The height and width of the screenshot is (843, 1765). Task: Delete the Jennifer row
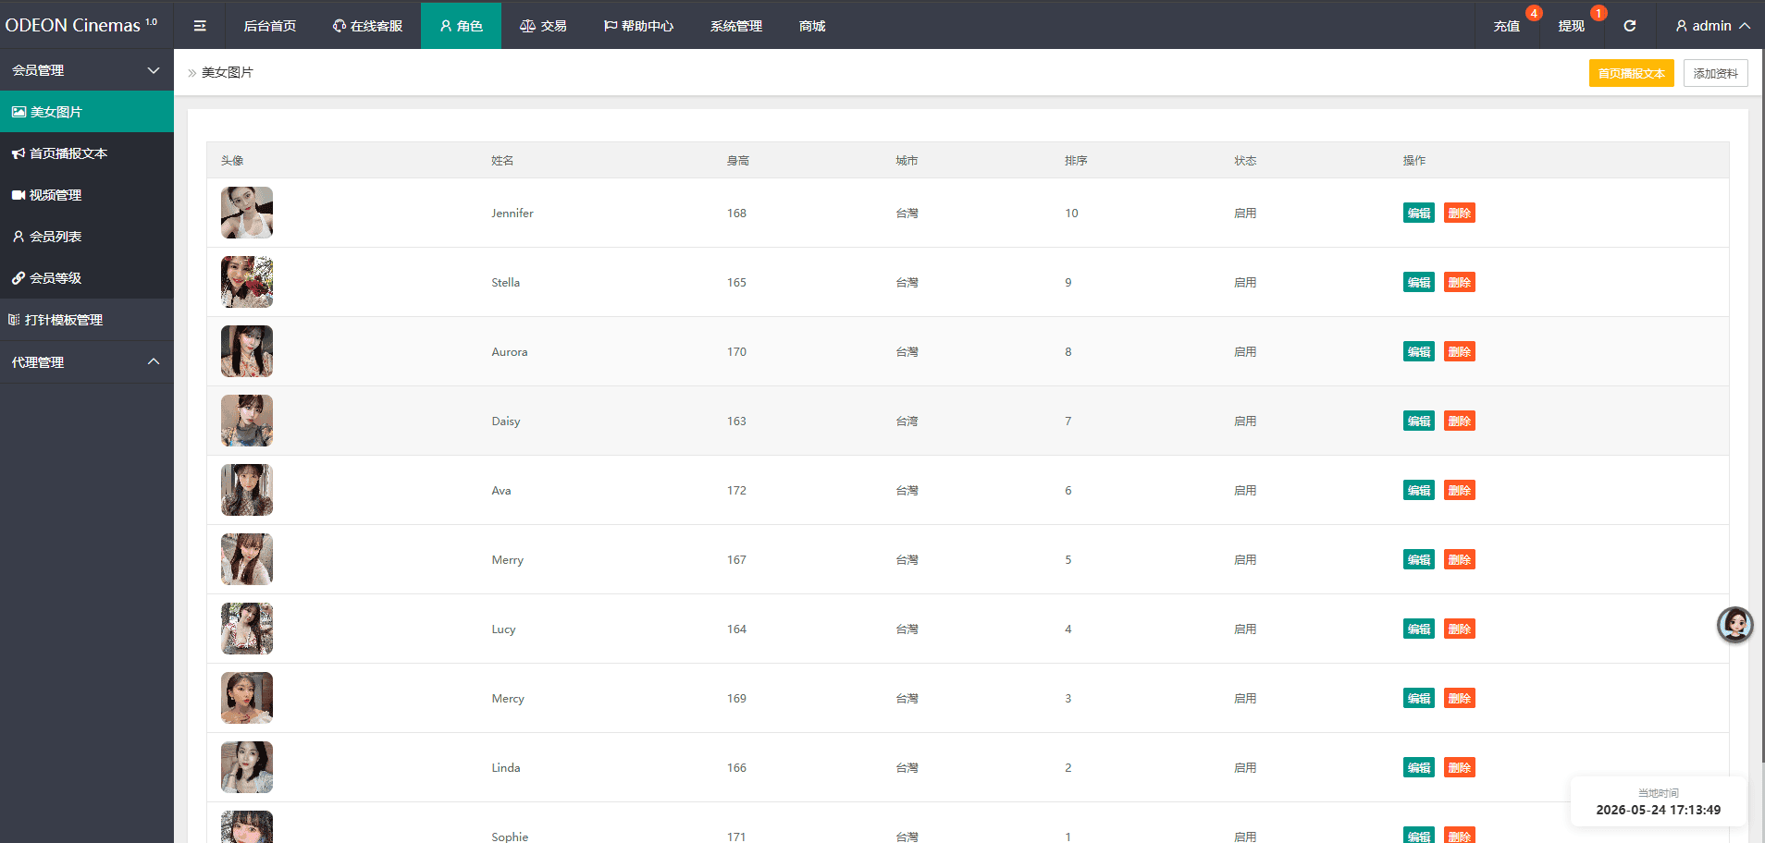pos(1460,213)
